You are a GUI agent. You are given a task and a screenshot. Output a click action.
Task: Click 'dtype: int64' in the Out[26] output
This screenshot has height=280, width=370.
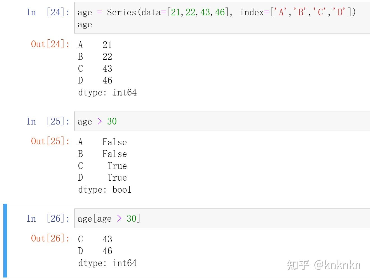pyautogui.click(x=107, y=263)
